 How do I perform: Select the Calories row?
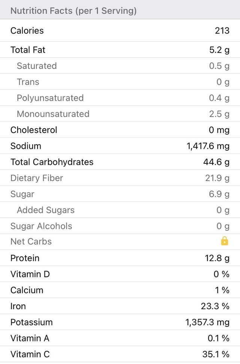click(120, 30)
